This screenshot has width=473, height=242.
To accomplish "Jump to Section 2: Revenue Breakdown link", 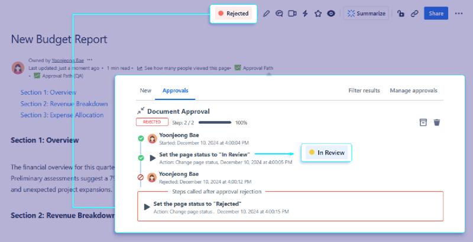I will pyautogui.click(x=64, y=104).
